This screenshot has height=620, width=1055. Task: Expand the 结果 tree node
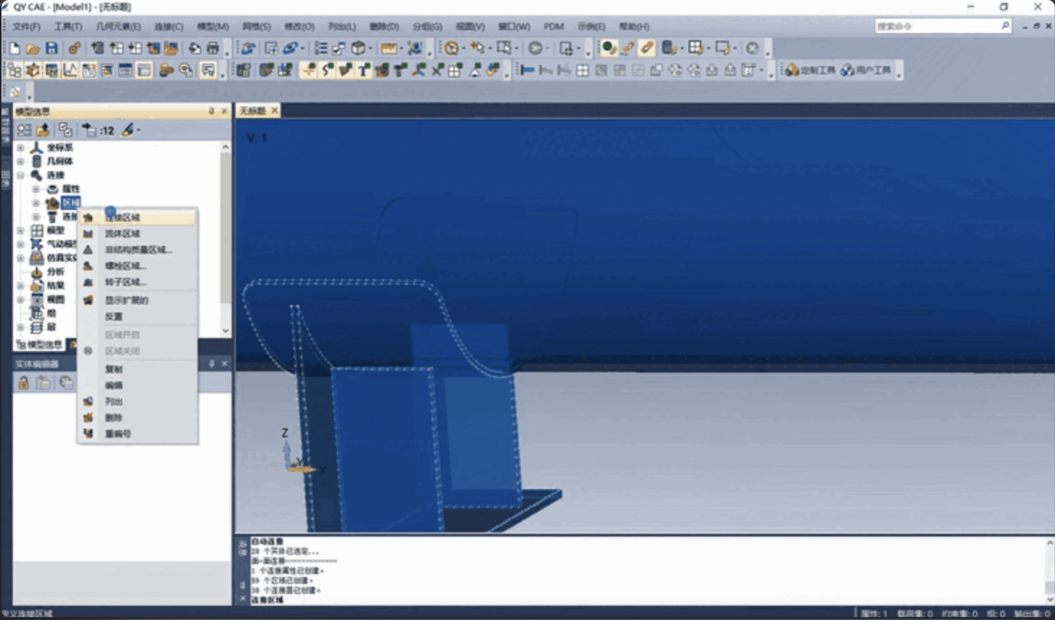pos(21,286)
